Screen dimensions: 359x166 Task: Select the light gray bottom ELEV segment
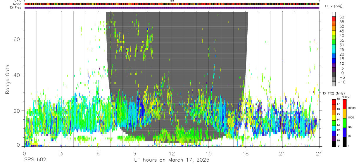pyautogui.click(x=334, y=84)
